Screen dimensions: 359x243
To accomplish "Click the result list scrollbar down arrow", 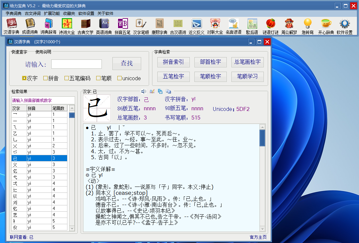I will click(72, 228).
